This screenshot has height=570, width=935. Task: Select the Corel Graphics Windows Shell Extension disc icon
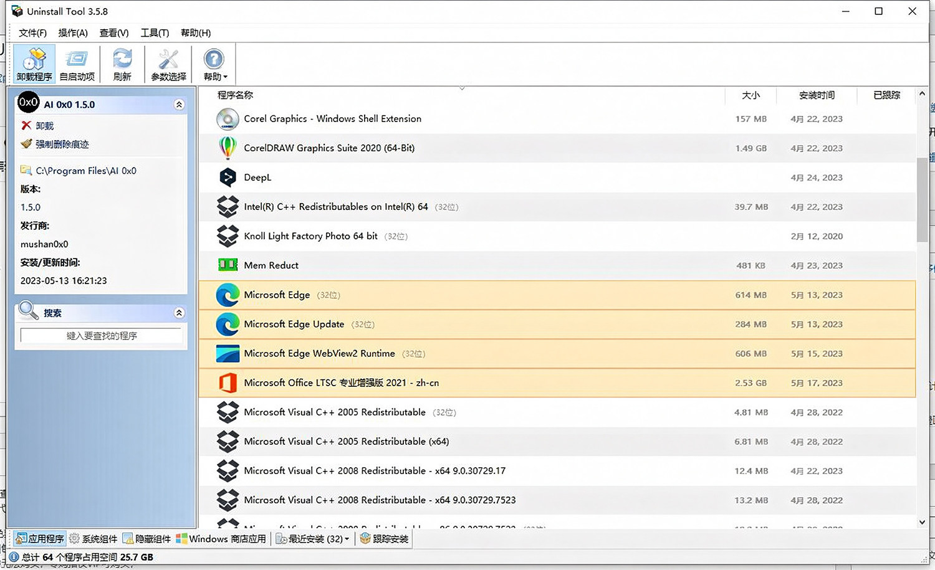click(x=228, y=119)
